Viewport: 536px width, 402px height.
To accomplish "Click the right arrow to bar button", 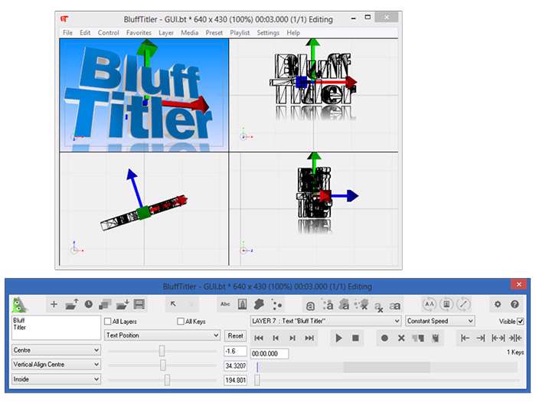I will coord(481,338).
